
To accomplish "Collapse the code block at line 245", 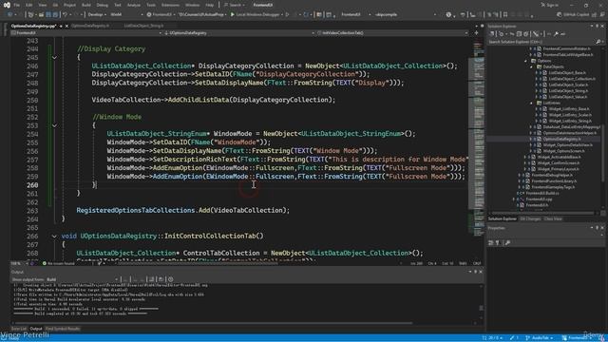I will click(54, 57).
